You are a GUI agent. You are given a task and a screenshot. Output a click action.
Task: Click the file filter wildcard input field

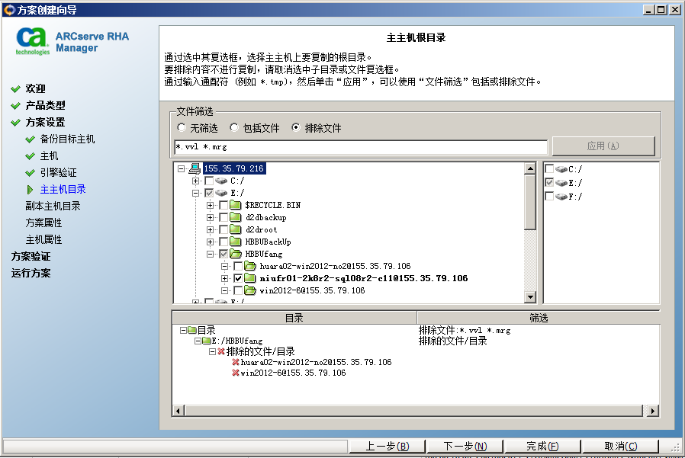pyautogui.click(x=361, y=147)
